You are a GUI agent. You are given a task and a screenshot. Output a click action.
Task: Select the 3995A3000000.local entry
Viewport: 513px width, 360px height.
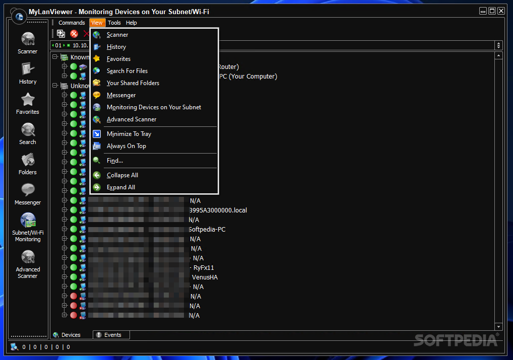pos(218,210)
